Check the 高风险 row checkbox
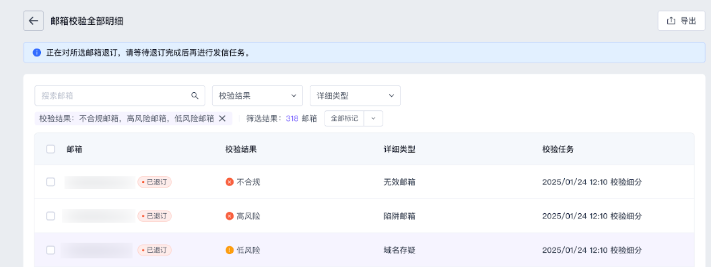Image resolution: width=711 pixels, height=267 pixels. click(51, 216)
